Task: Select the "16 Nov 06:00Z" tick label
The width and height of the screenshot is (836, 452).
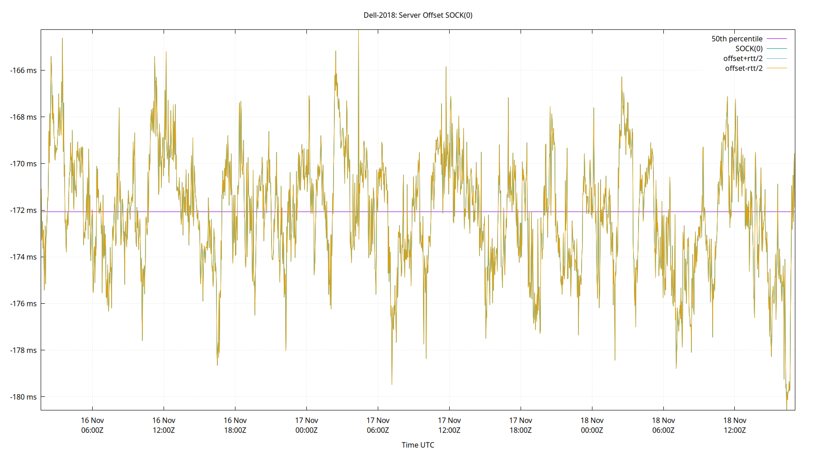Action: click(x=92, y=425)
